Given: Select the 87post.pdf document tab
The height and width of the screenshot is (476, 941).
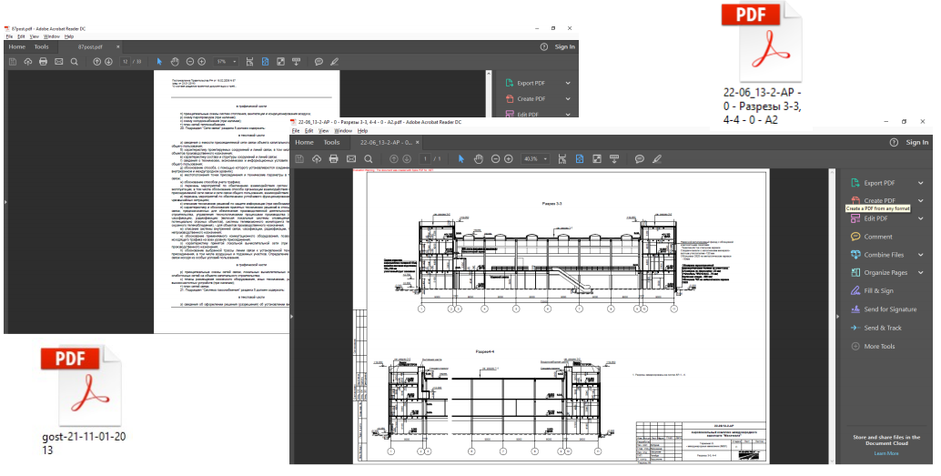Looking at the screenshot, I should (90, 46).
